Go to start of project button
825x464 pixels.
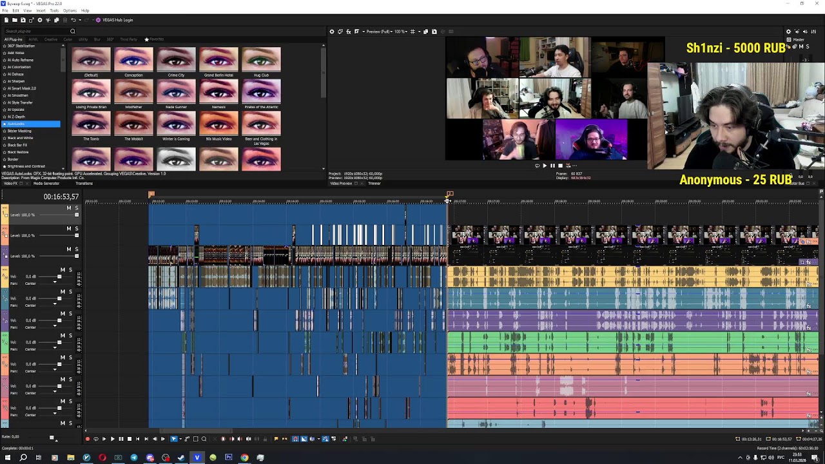[137, 439]
